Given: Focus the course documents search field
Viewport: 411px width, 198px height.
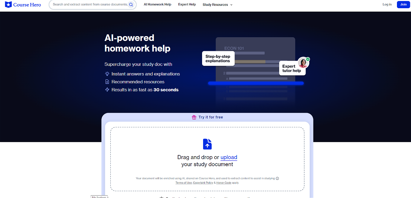Looking at the screenshot, I should (x=90, y=5).
